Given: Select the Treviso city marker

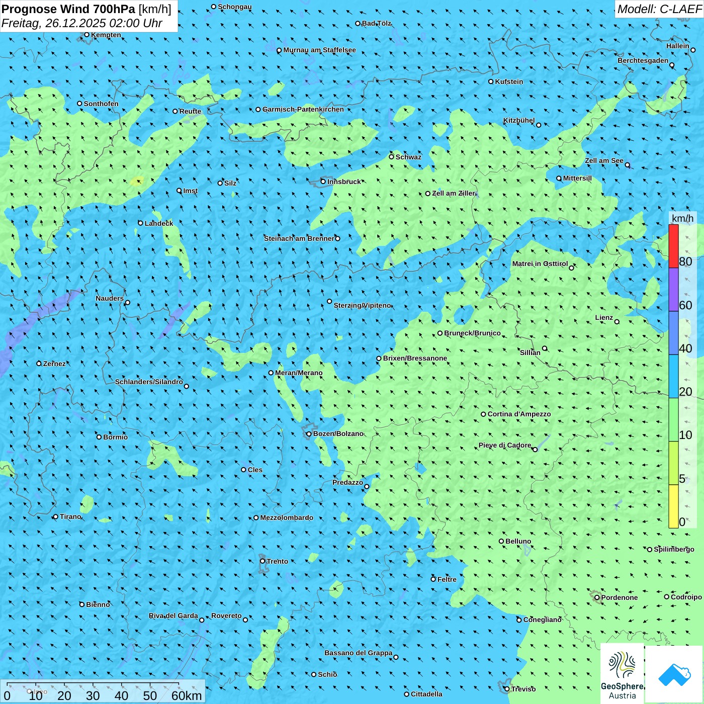Looking at the screenshot, I should tap(507, 689).
